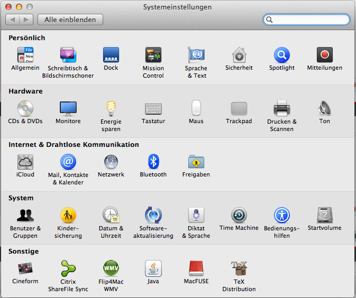Image resolution: width=356 pixels, height=298 pixels.
Task: Click the Alle einblenden button
Action: tap(70, 20)
